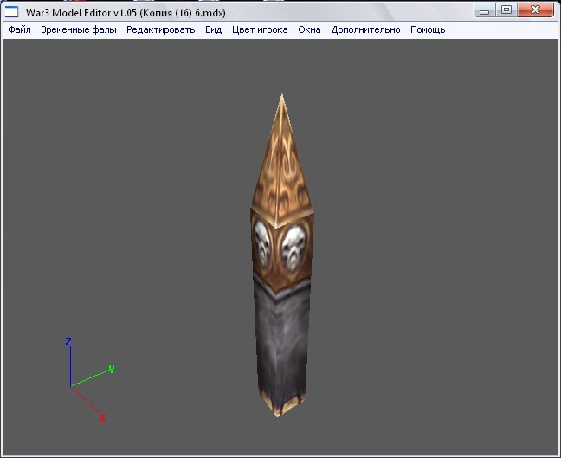Click the application icon in title bar
This screenshot has width=561, height=458.
pos(11,12)
